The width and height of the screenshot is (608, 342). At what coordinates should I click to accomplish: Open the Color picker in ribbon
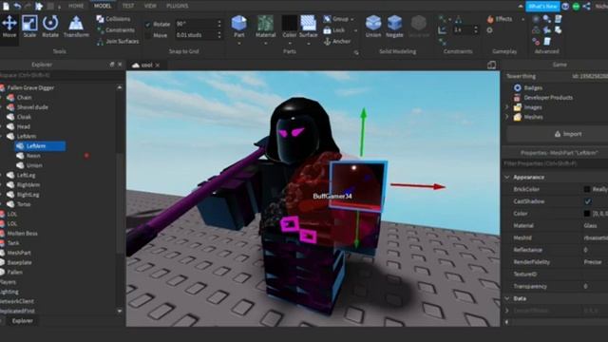pos(289,26)
